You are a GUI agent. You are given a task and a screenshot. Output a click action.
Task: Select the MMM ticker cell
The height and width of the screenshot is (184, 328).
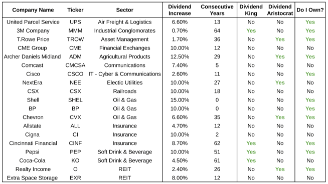click(x=75, y=30)
